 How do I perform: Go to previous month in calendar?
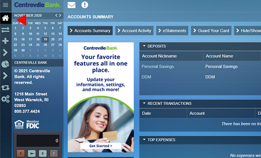56,16
